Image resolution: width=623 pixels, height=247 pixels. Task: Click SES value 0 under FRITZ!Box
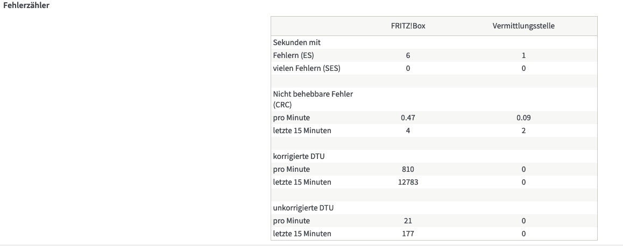[x=408, y=68]
